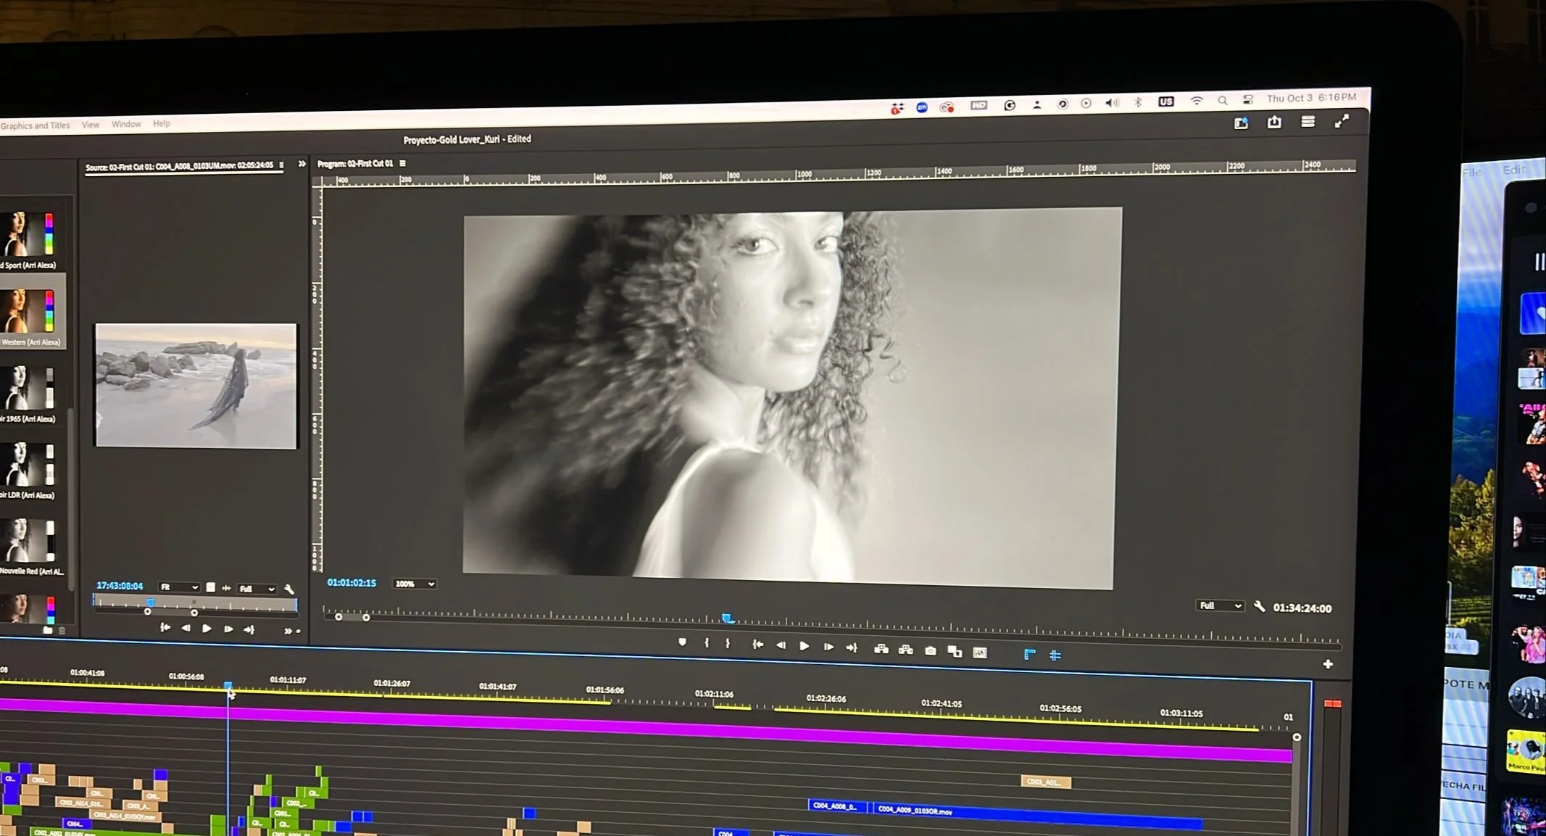Click Mark In bracket in Program monitor

pyautogui.click(x=707, y=643)
